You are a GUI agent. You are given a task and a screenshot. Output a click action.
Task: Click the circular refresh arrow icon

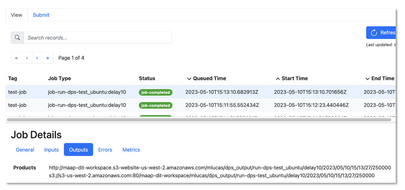[374, 33]
